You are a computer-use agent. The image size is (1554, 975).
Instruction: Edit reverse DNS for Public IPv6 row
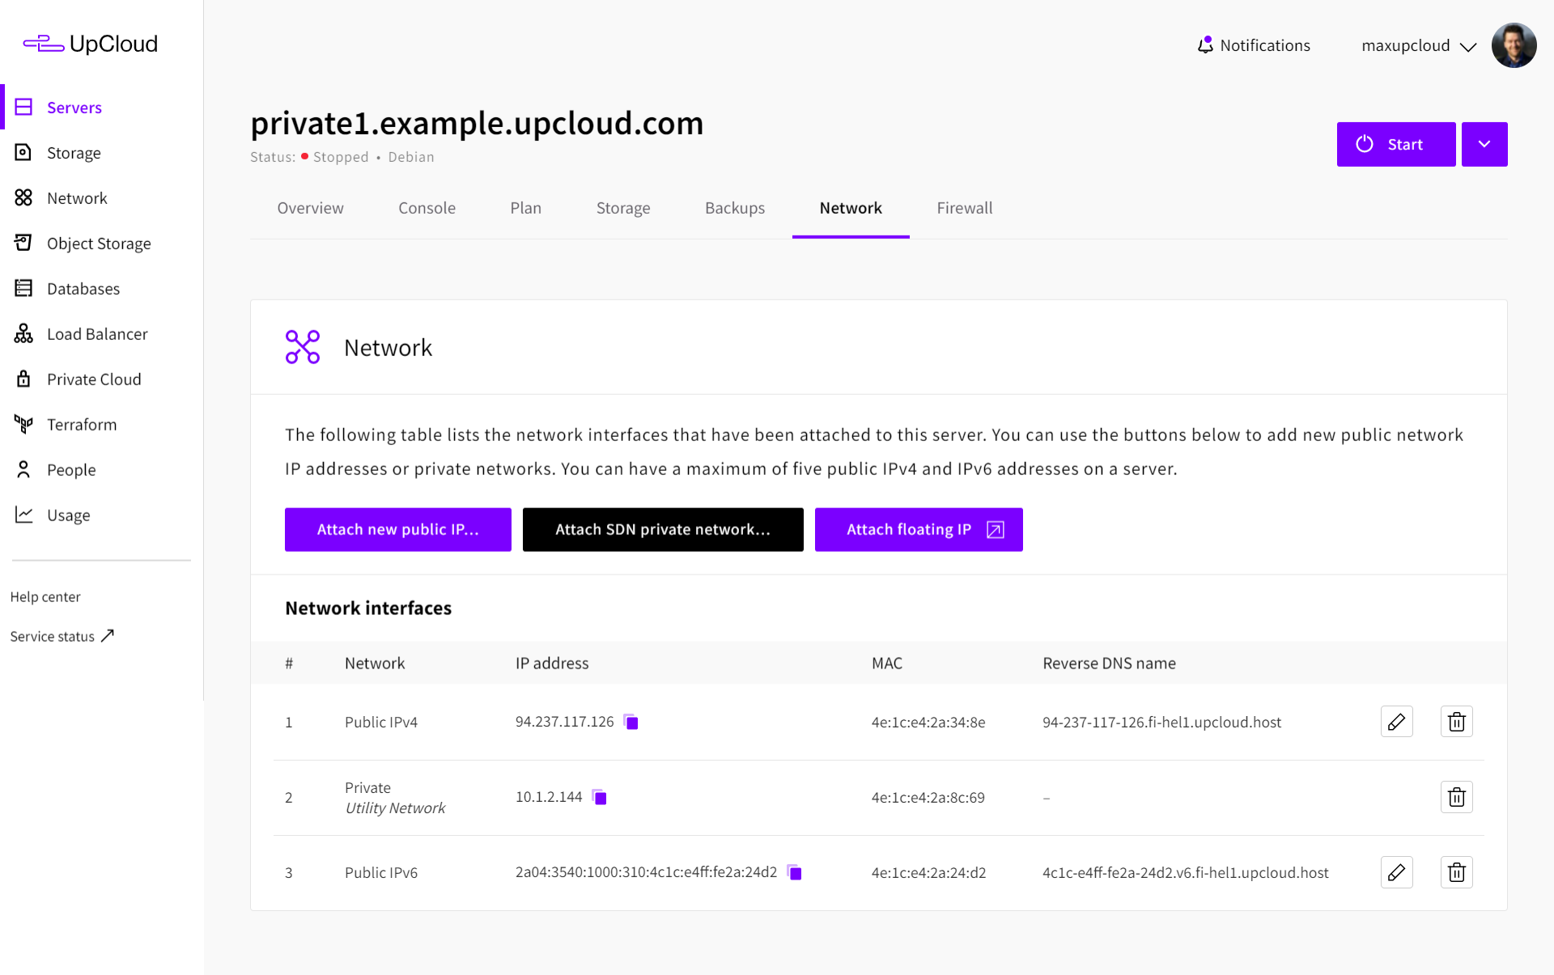pos(1396,872)
